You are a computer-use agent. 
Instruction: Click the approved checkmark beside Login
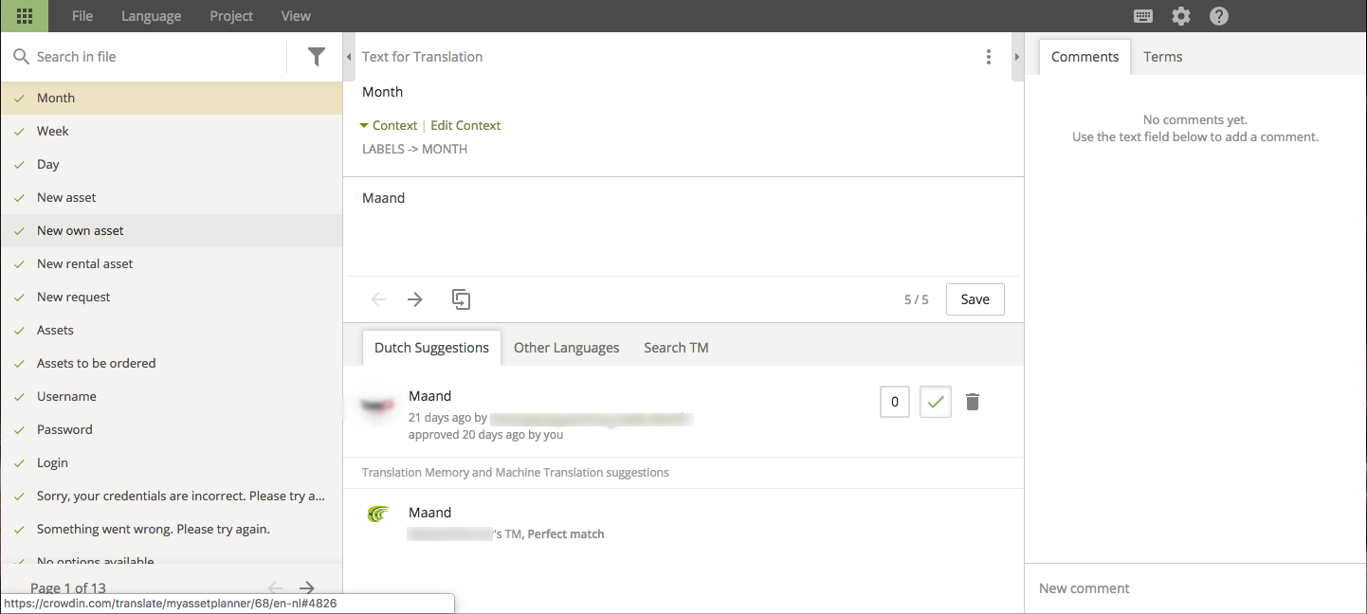tap(19, 462)
